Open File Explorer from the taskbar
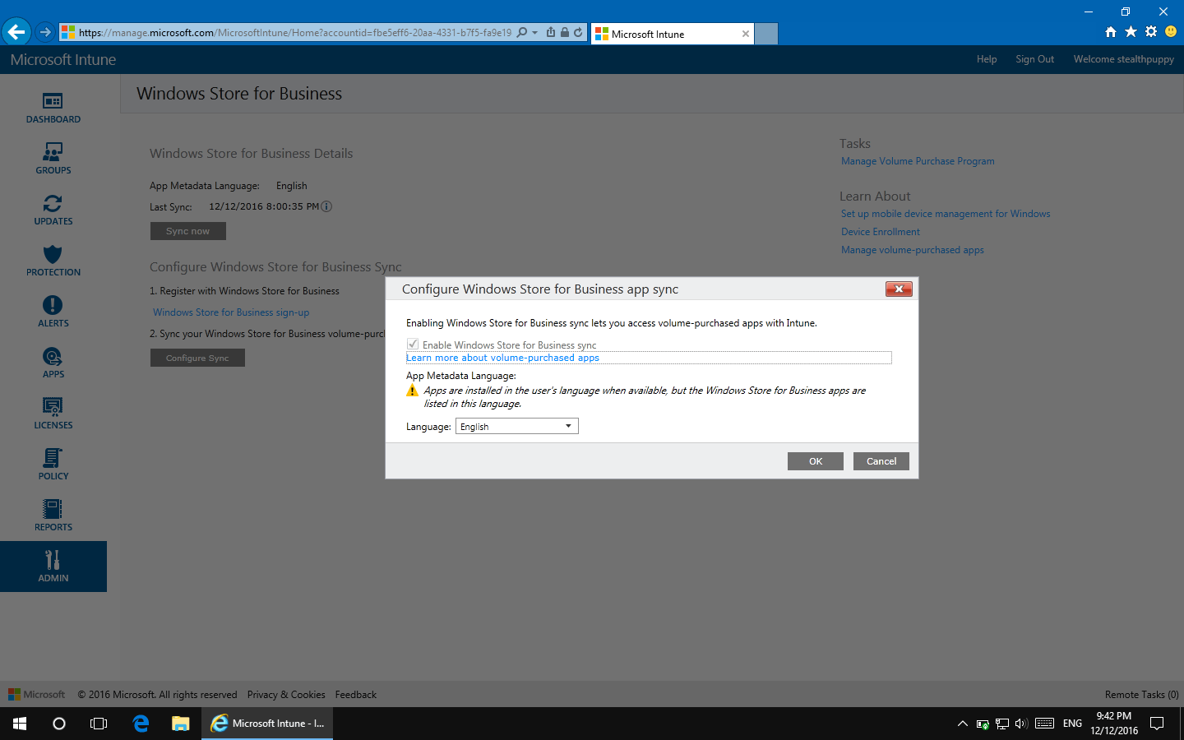This screenshot has height=740, width=1184. [181, 724]
